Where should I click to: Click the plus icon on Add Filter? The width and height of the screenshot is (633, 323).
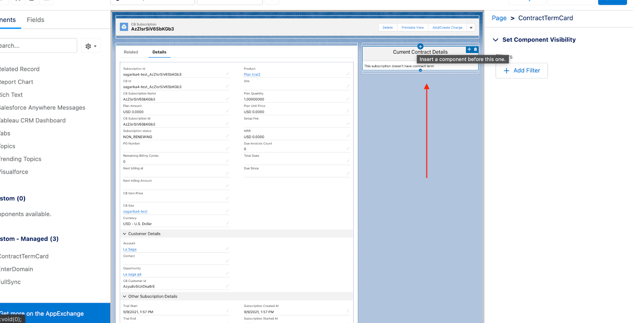click(506, 71)
